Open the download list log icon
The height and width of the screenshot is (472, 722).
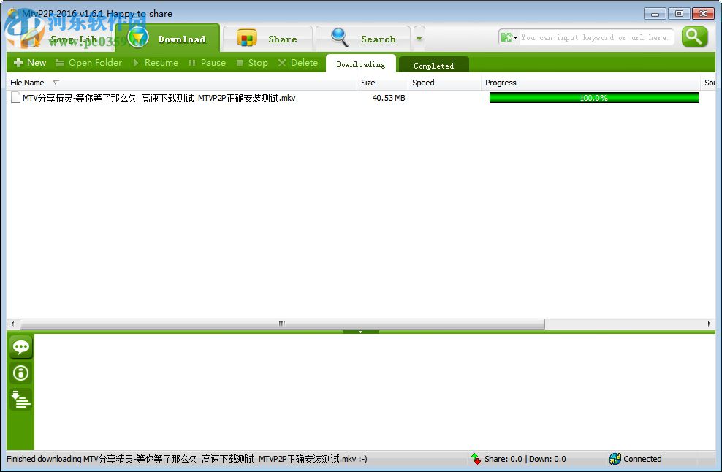[x=20, y=399]
